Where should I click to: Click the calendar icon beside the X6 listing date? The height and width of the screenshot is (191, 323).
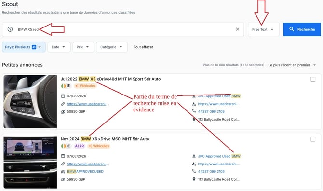(x=63, y=156)
